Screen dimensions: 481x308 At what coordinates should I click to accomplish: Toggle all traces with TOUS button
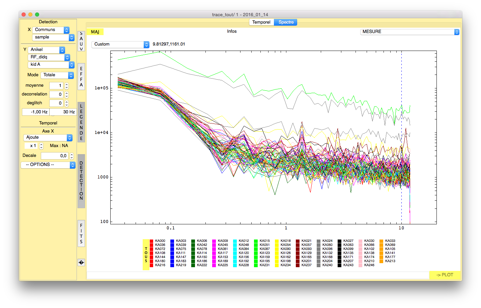146,255
